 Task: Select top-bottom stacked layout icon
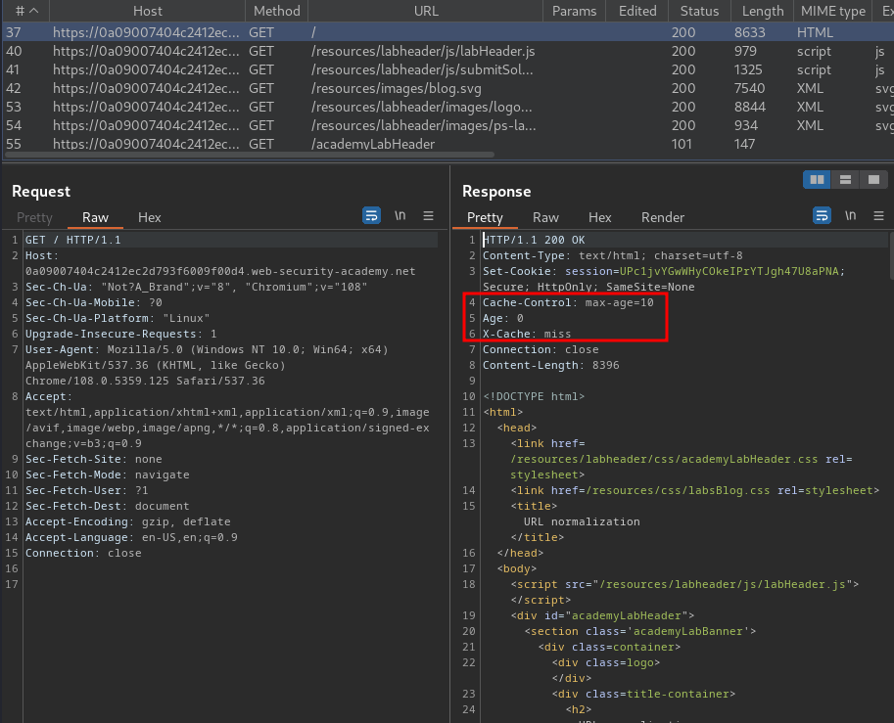[846, 179]
